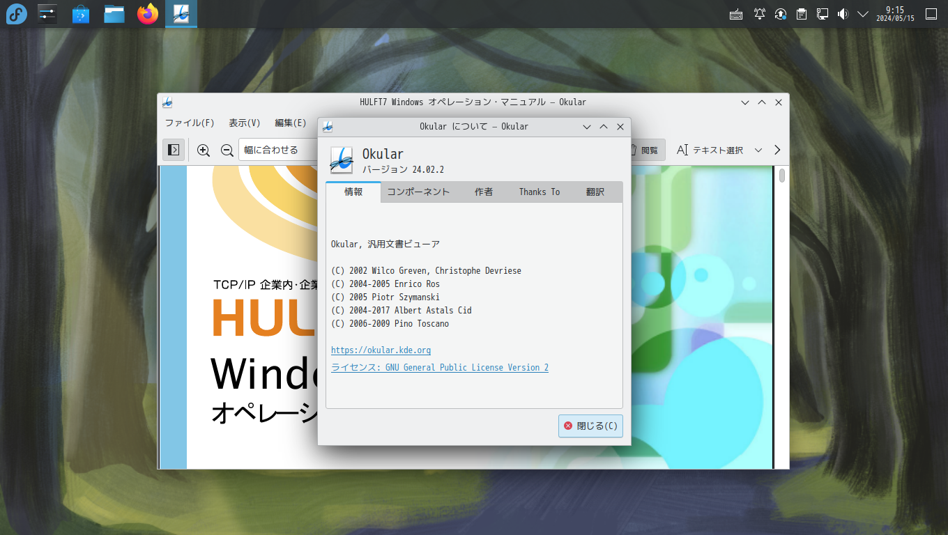
Task: Maximize the Okular について dialog
Action: 604,127
